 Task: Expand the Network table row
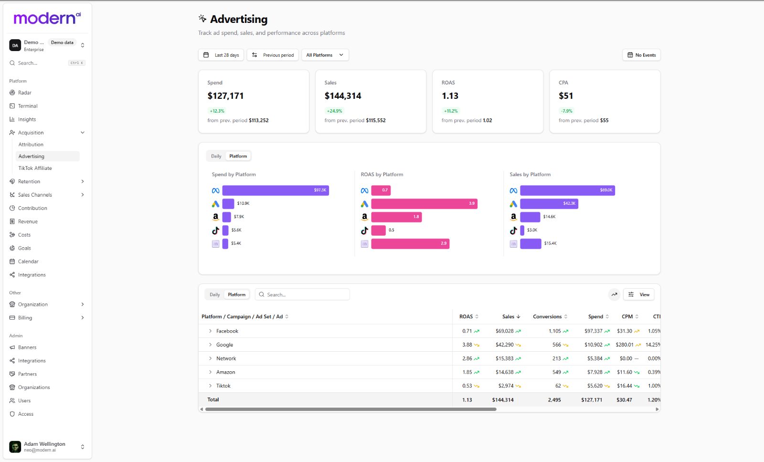point(210,358)
